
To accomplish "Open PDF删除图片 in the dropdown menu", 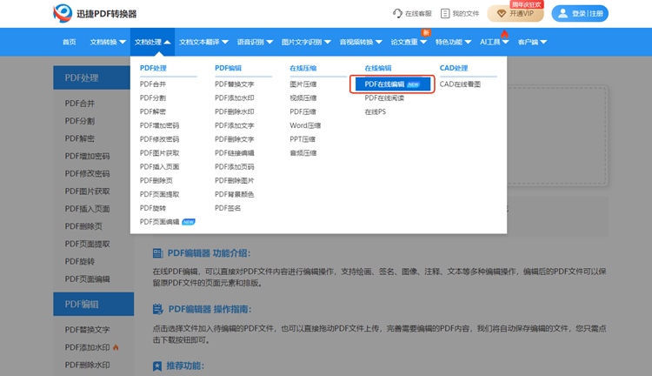I will pyautogui.click(x=234, y=180).
